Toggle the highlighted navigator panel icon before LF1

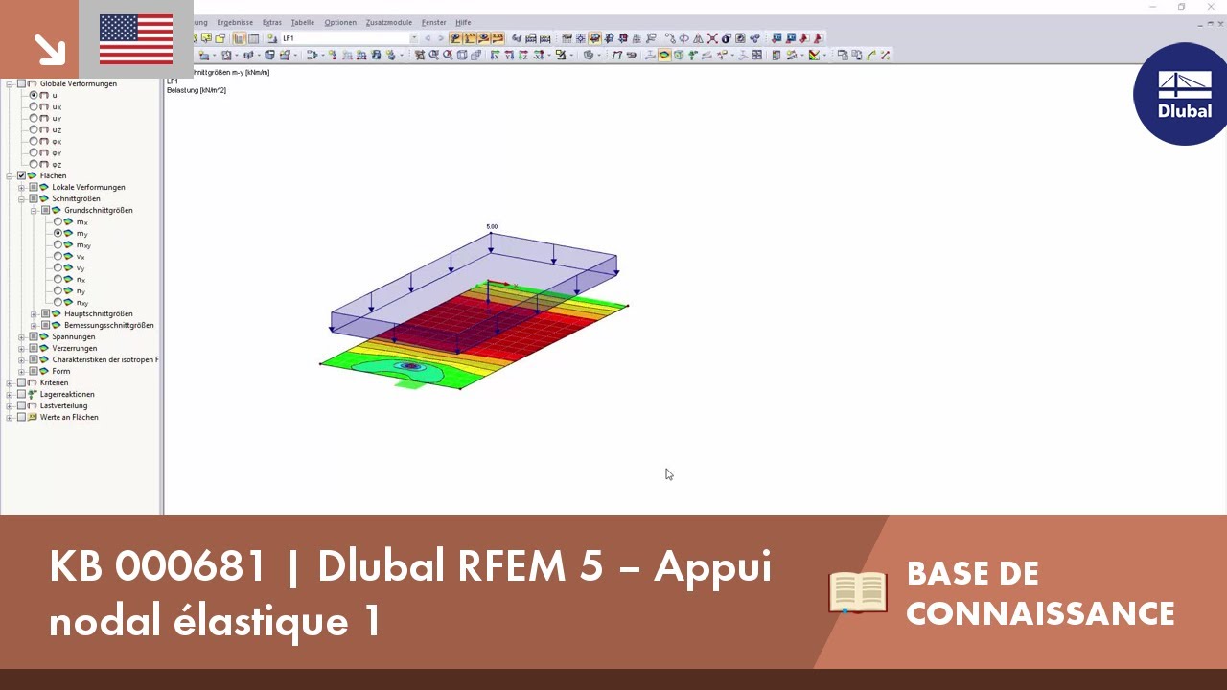coord(240,38)
